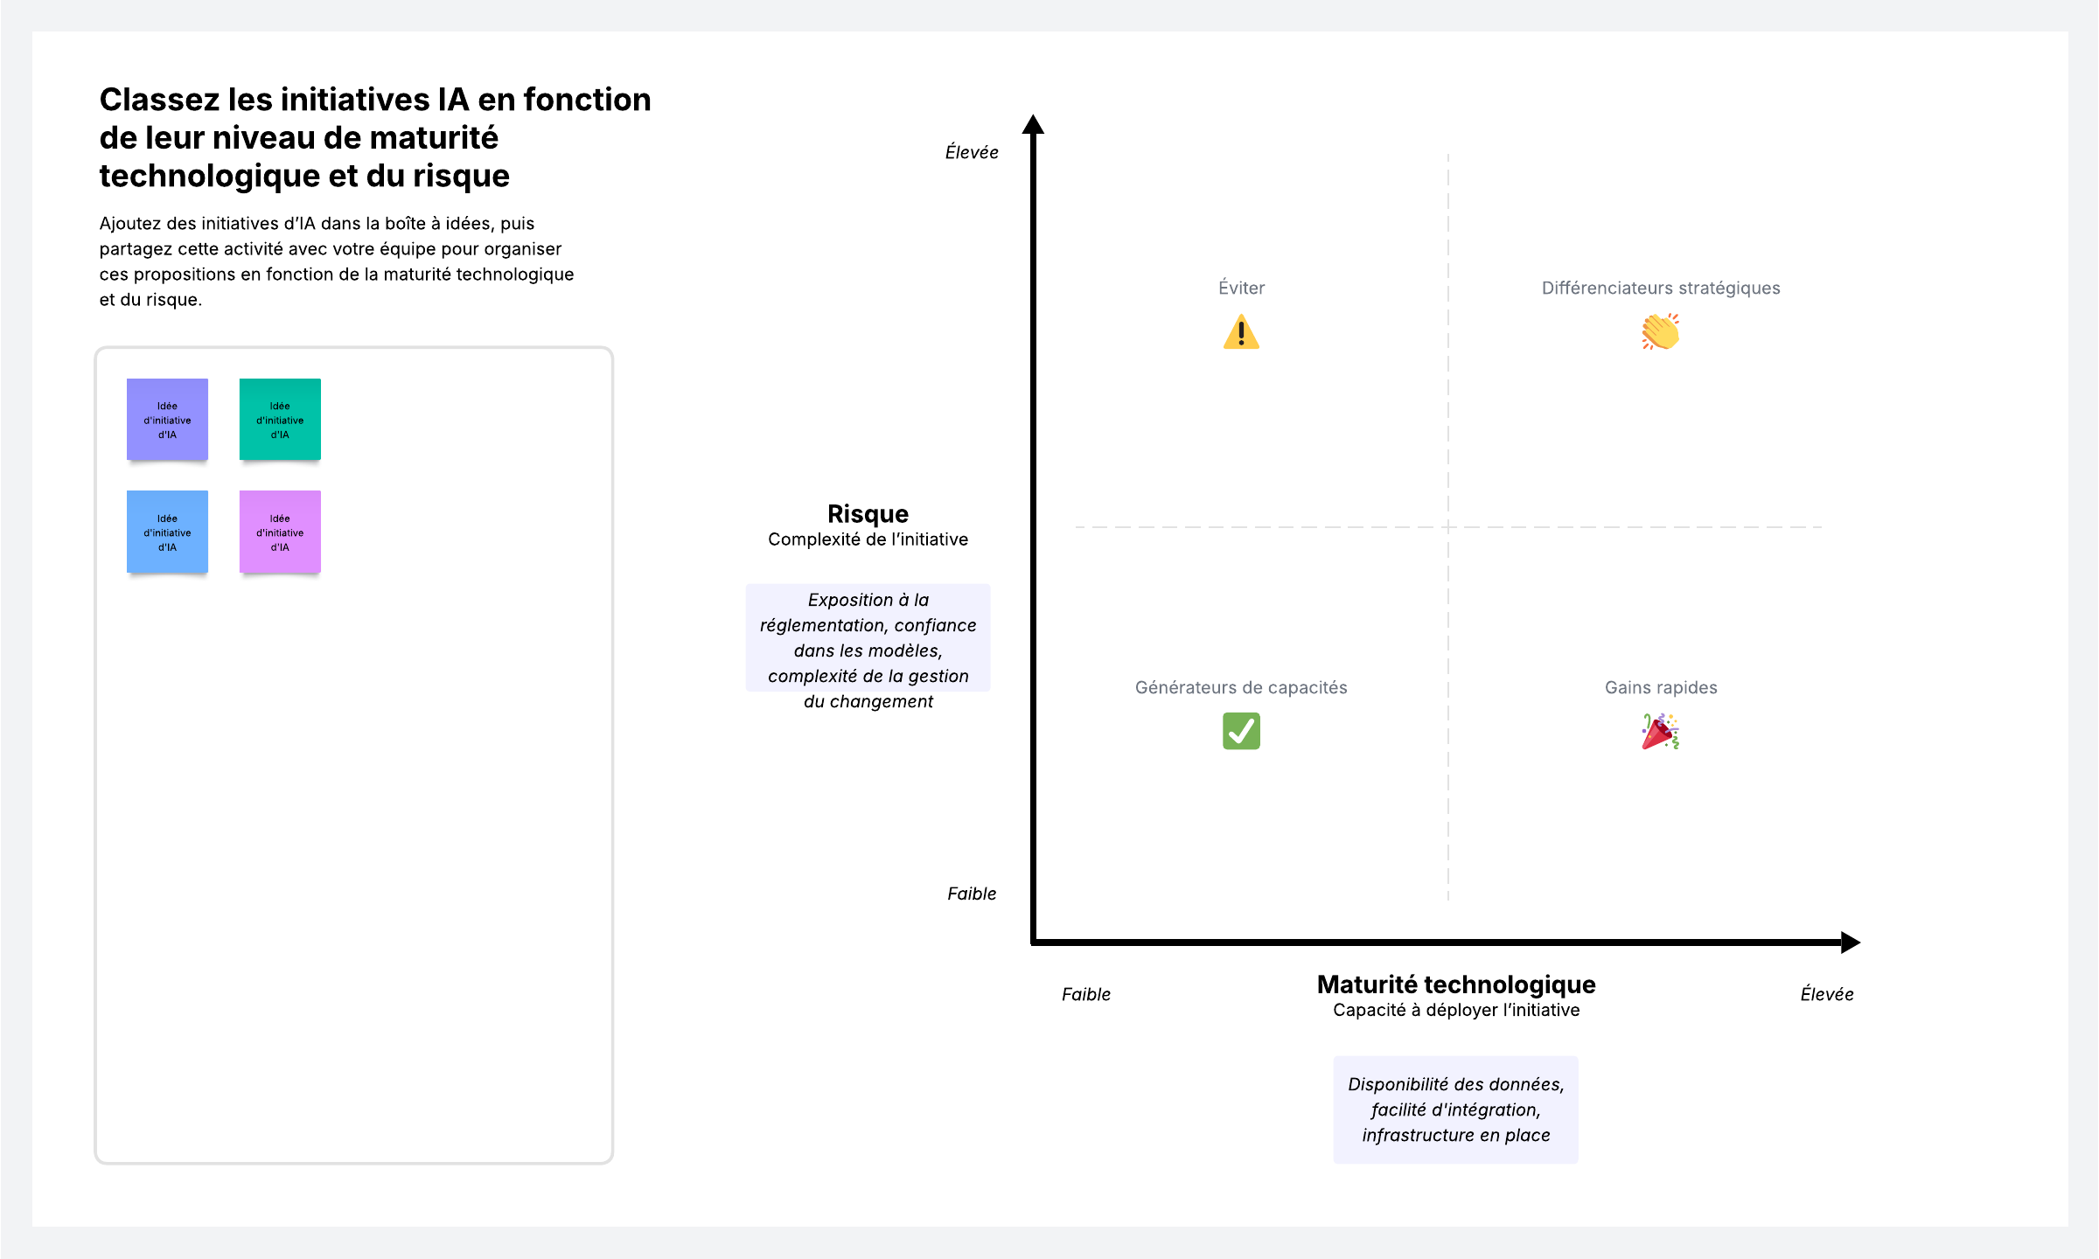The width and height of the screenshot is (2099, 1259).
Task: Select the Maturité technologique axis title
Action: (1456, 984)
